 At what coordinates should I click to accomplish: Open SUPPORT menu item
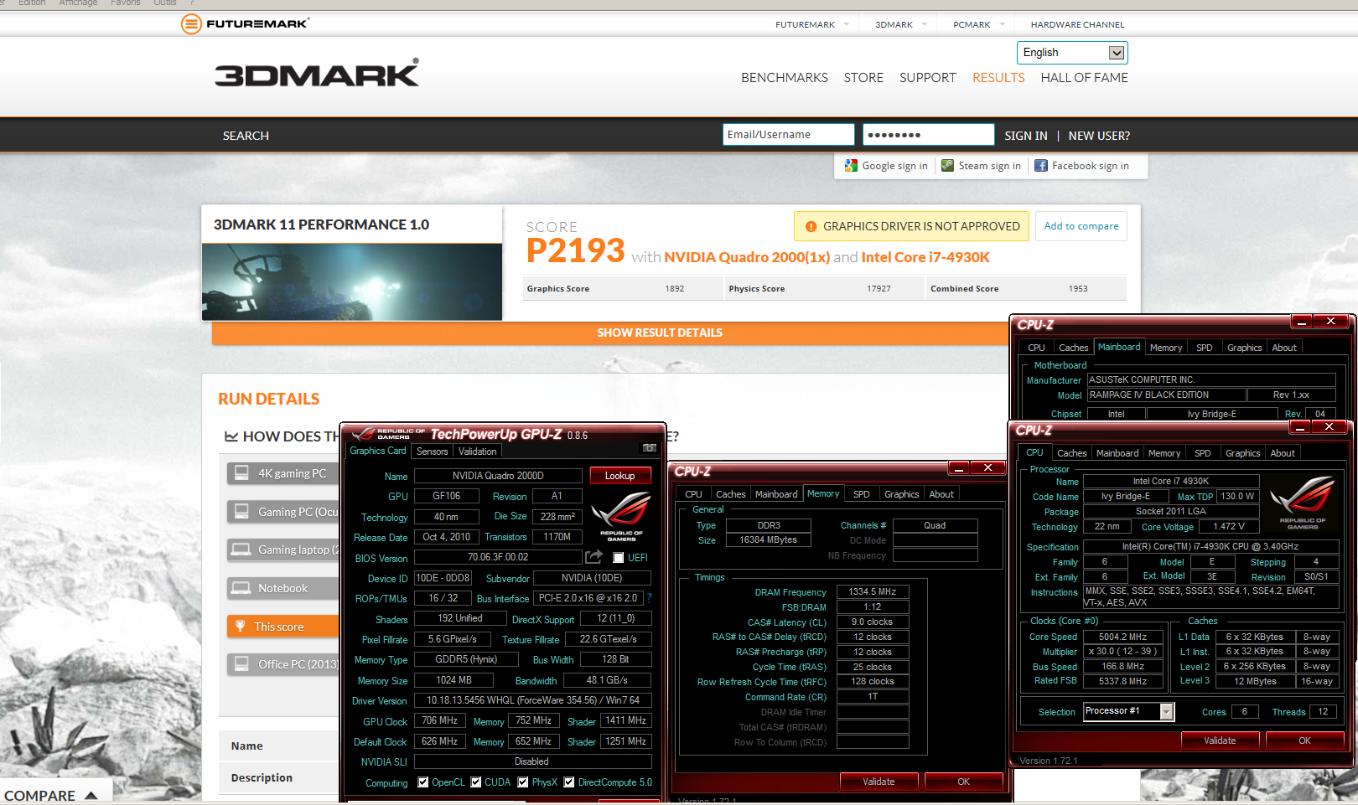927,77
